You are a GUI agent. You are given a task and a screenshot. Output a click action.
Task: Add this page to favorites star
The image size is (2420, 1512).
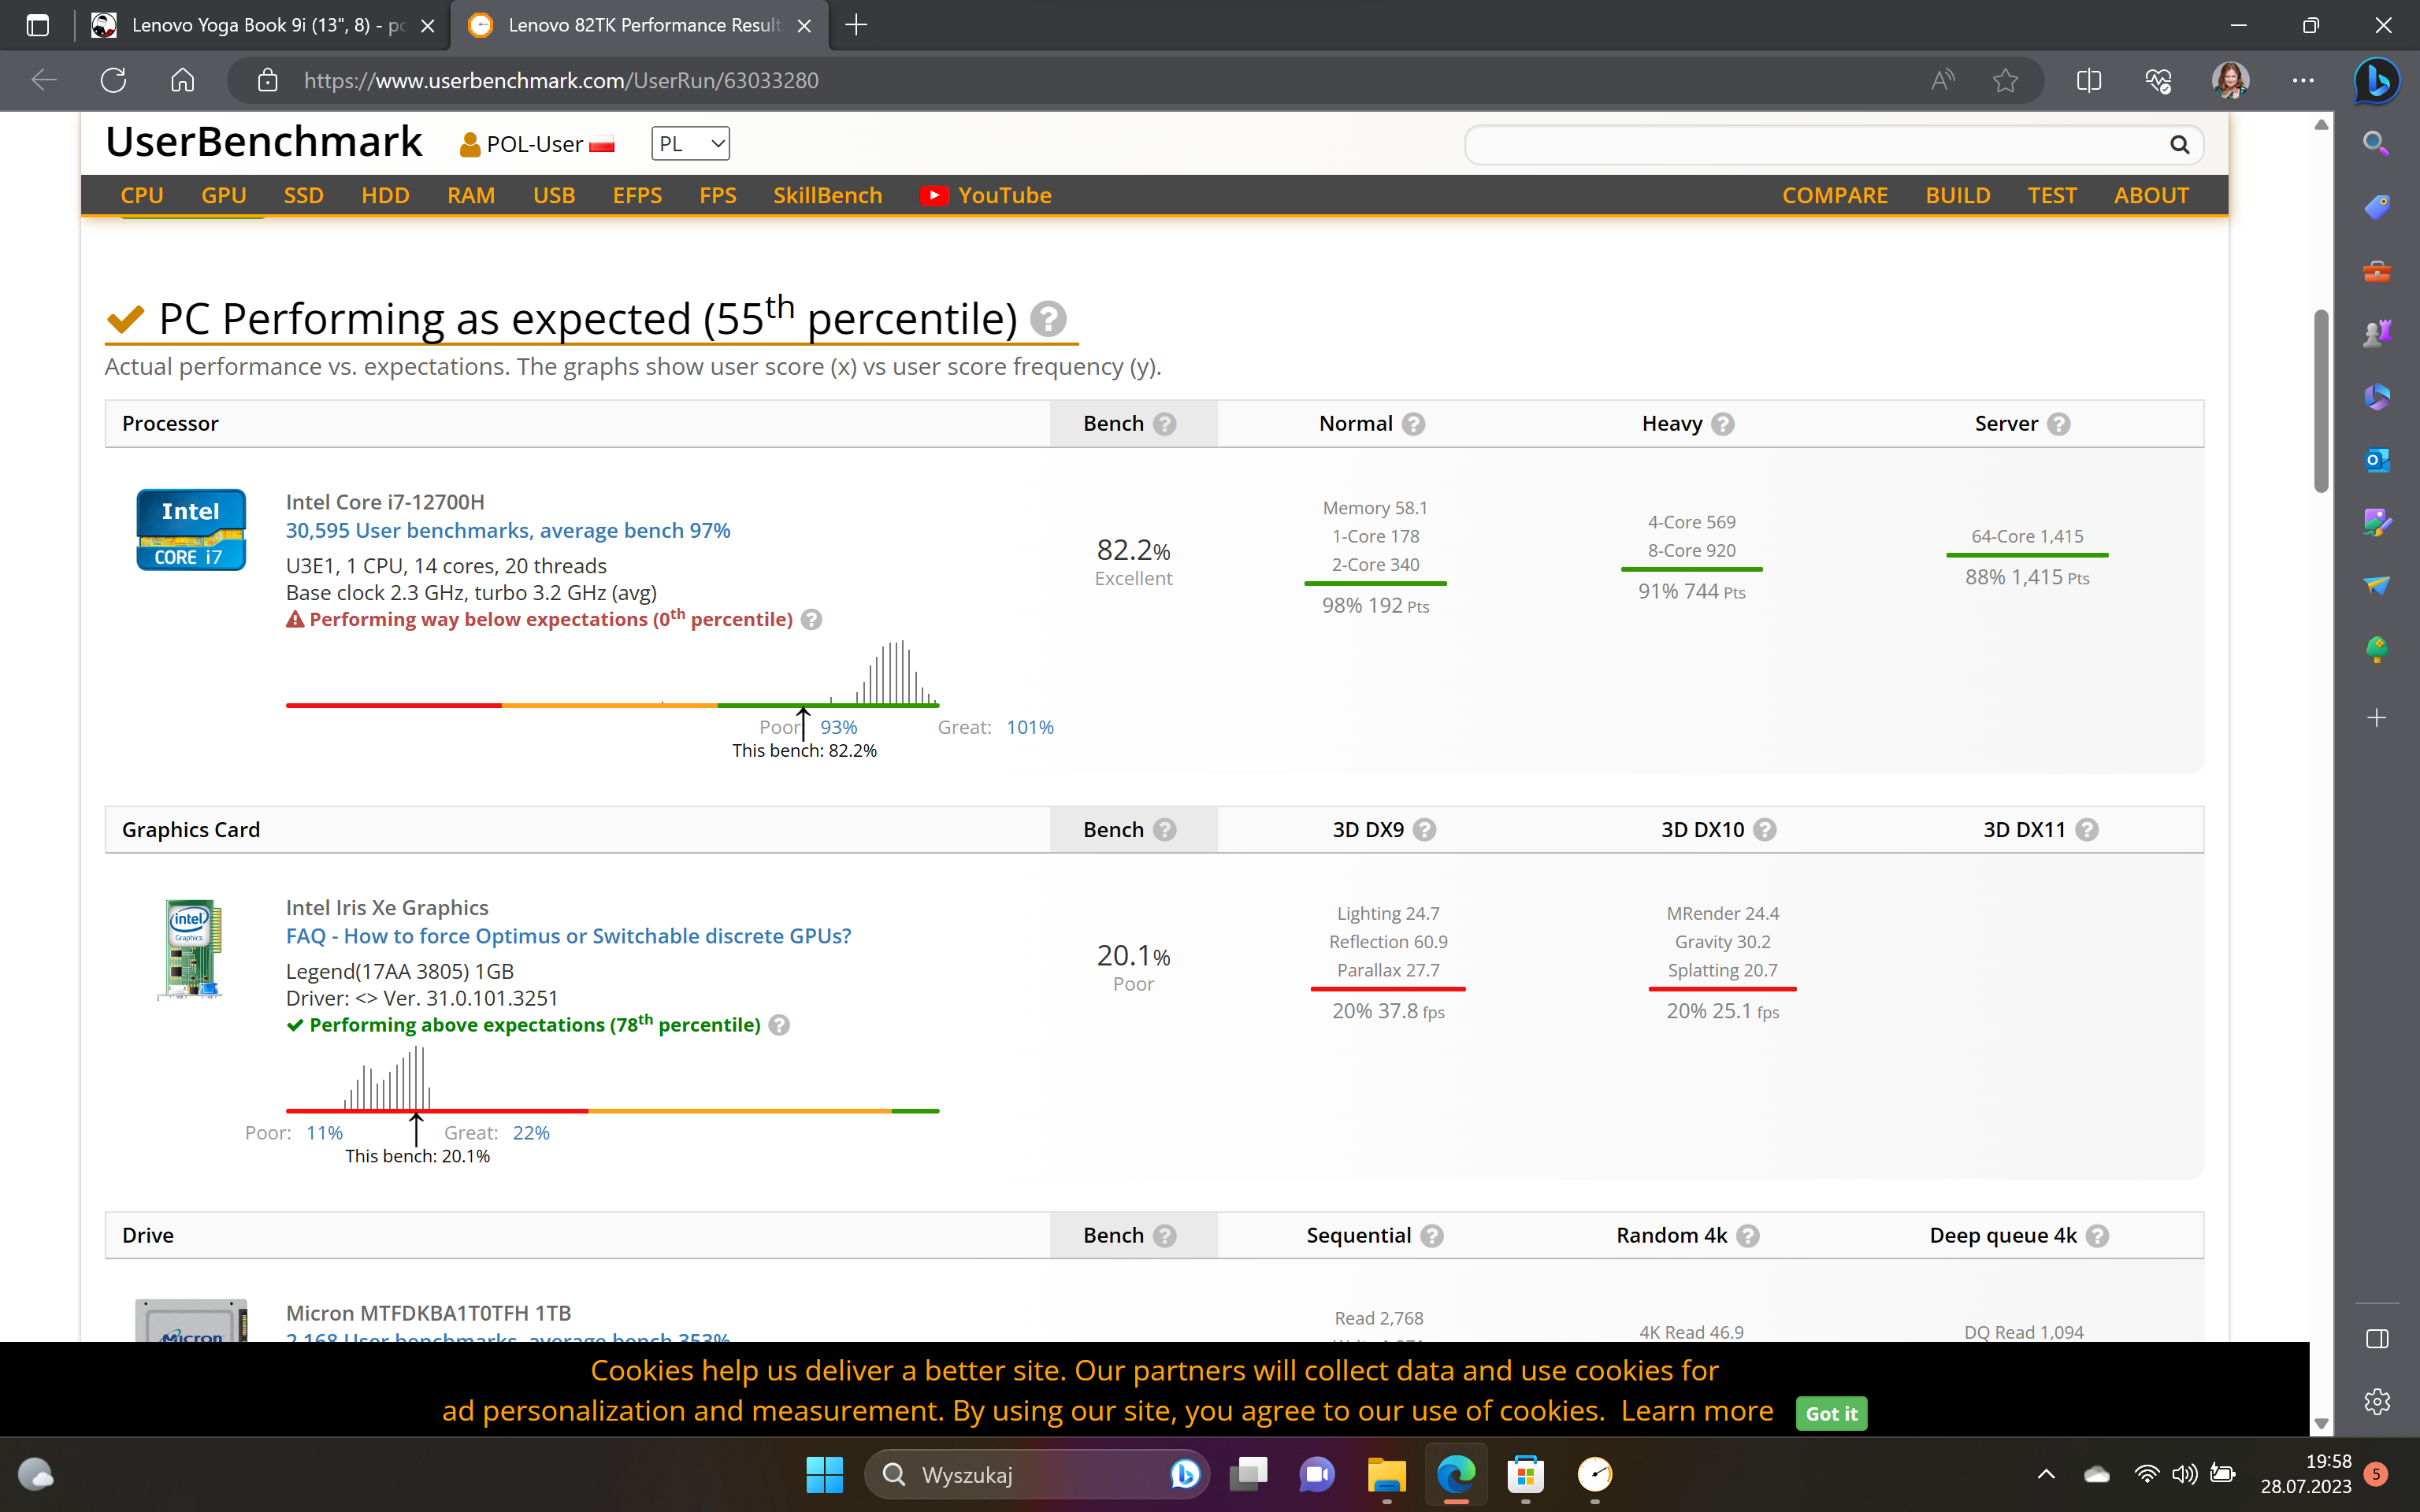coord(2005,81)
